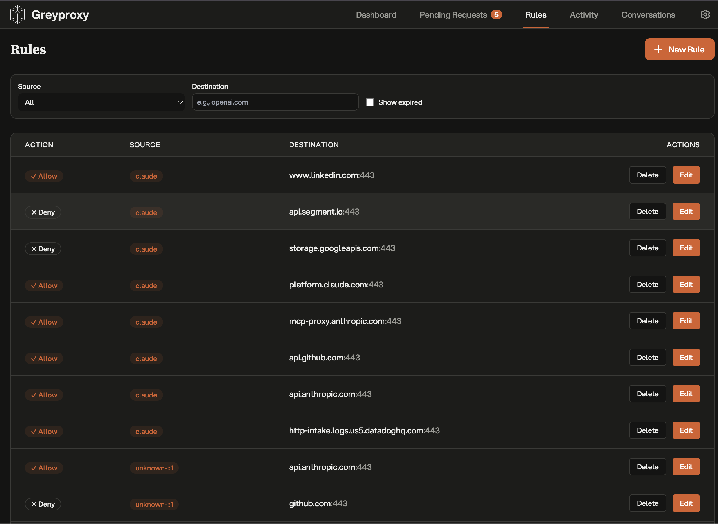Edit the mcp-proxy.anthropic.com rule

click(x=686, y=321)
